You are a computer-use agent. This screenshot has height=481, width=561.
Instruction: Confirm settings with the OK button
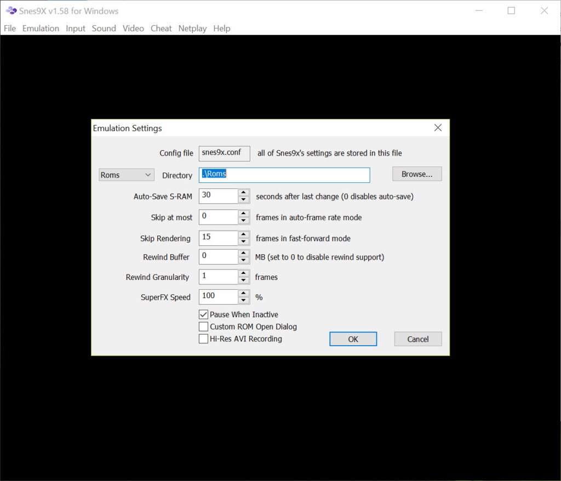tap(353, 339)
